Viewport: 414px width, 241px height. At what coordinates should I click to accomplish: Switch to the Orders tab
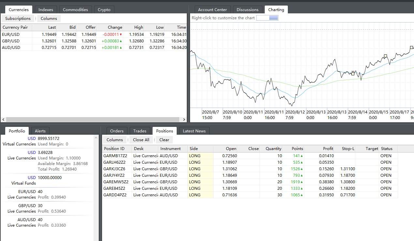coord(117,131)
